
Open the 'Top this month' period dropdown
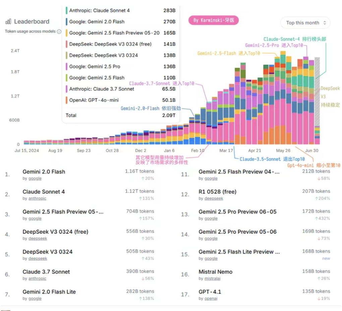[305, 23]
